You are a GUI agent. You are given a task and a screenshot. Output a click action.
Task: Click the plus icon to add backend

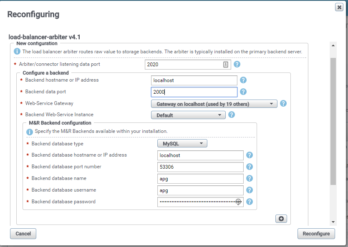point(281,219)
